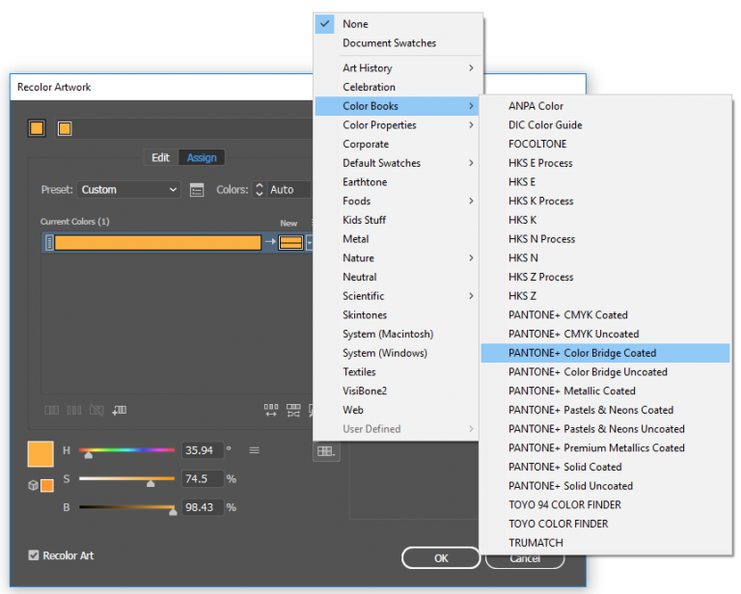Select PANTONE+ CMYK Uncoated

tap(605, 334)
